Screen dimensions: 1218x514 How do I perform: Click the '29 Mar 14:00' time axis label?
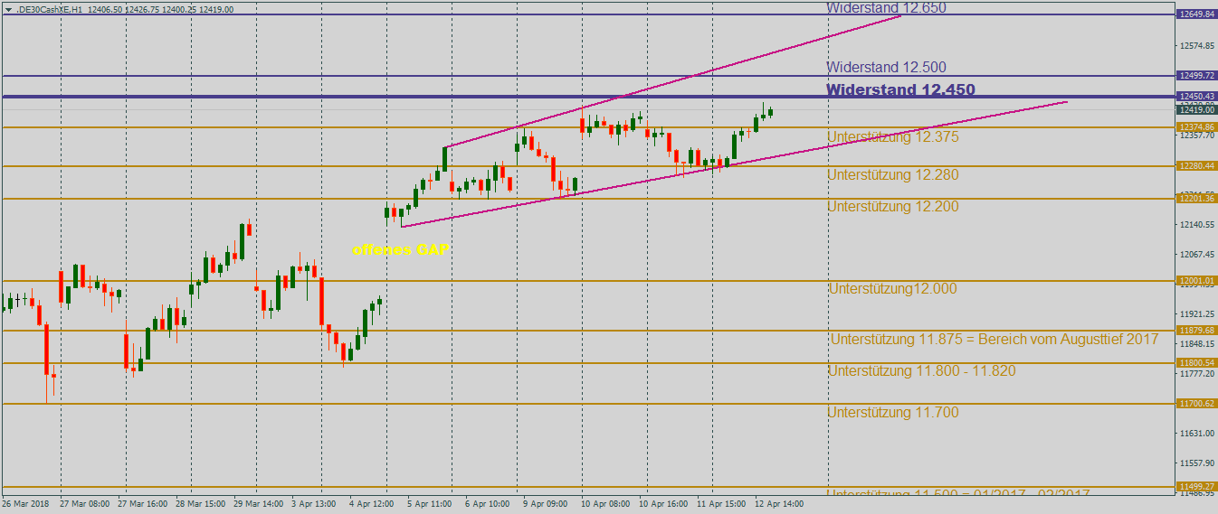click(259, 503)
